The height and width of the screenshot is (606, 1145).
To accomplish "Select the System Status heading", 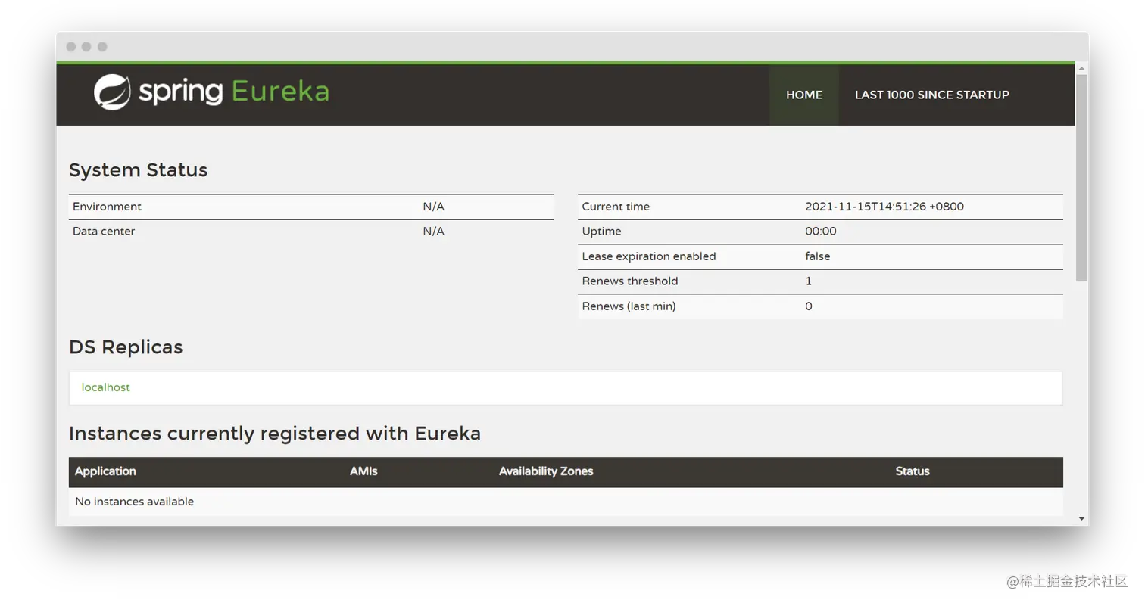I will tap(138, 170).
